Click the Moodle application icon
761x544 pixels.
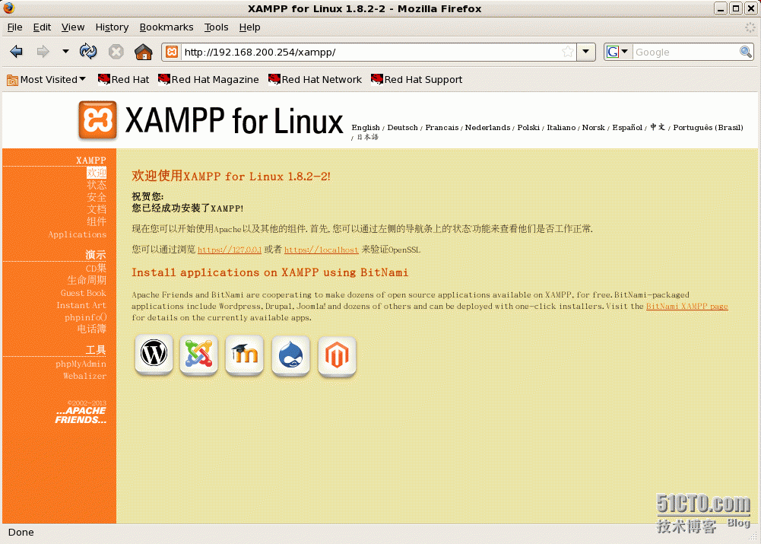(x=245, y=355)
